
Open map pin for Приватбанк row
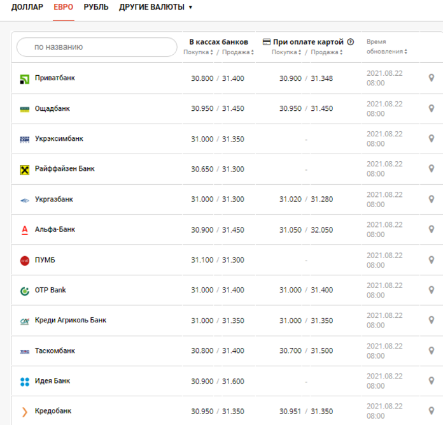coord(431,78)
